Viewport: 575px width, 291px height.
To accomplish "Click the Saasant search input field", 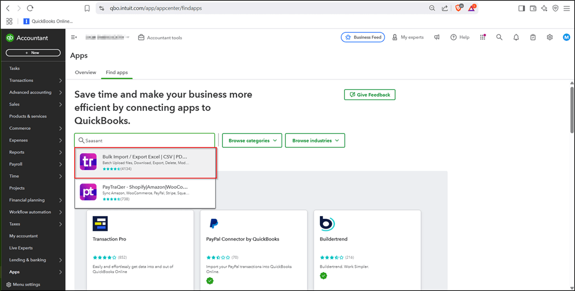I will click(x=148, y=140).
